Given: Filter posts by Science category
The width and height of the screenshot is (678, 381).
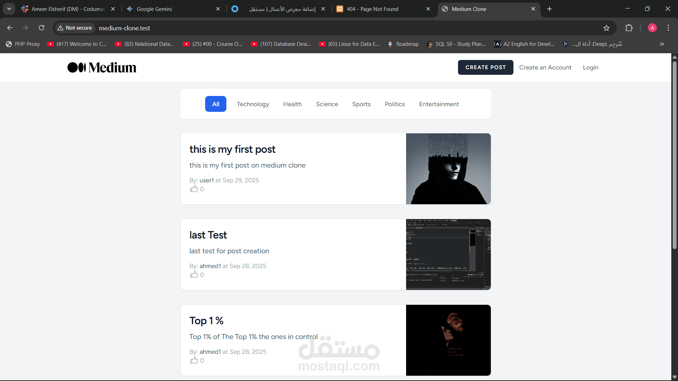Looking at the screenshot, I should (327, 104).
